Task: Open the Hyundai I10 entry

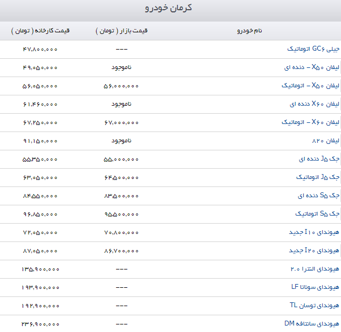Action: (315, 232)
